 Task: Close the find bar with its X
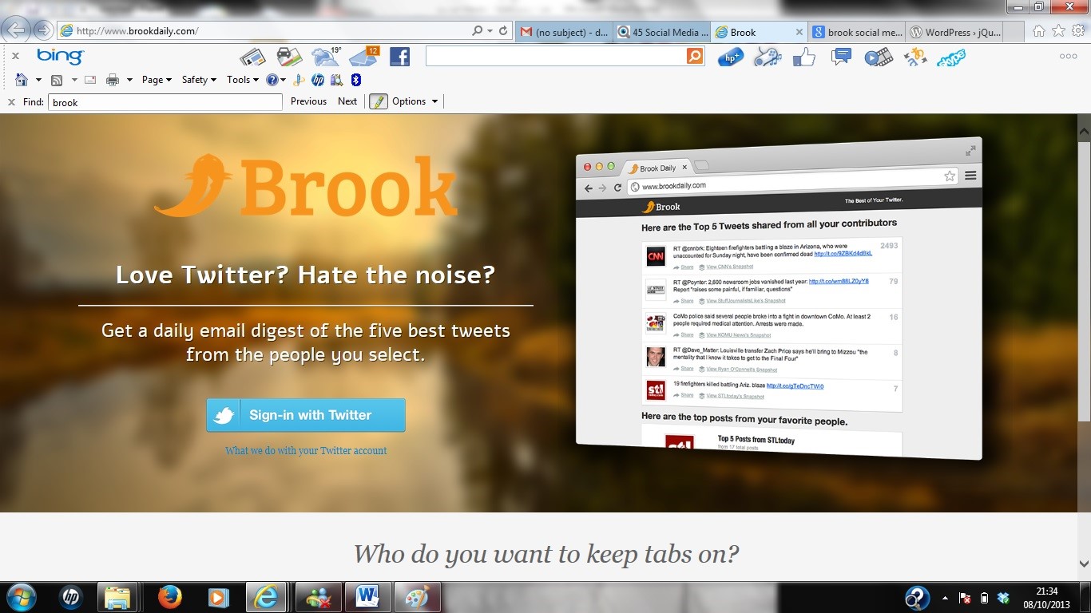coord(11,101)
